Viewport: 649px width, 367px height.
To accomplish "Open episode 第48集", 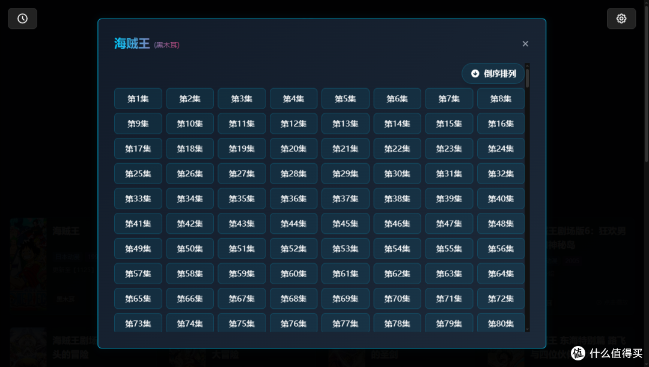I will (501, 224).
